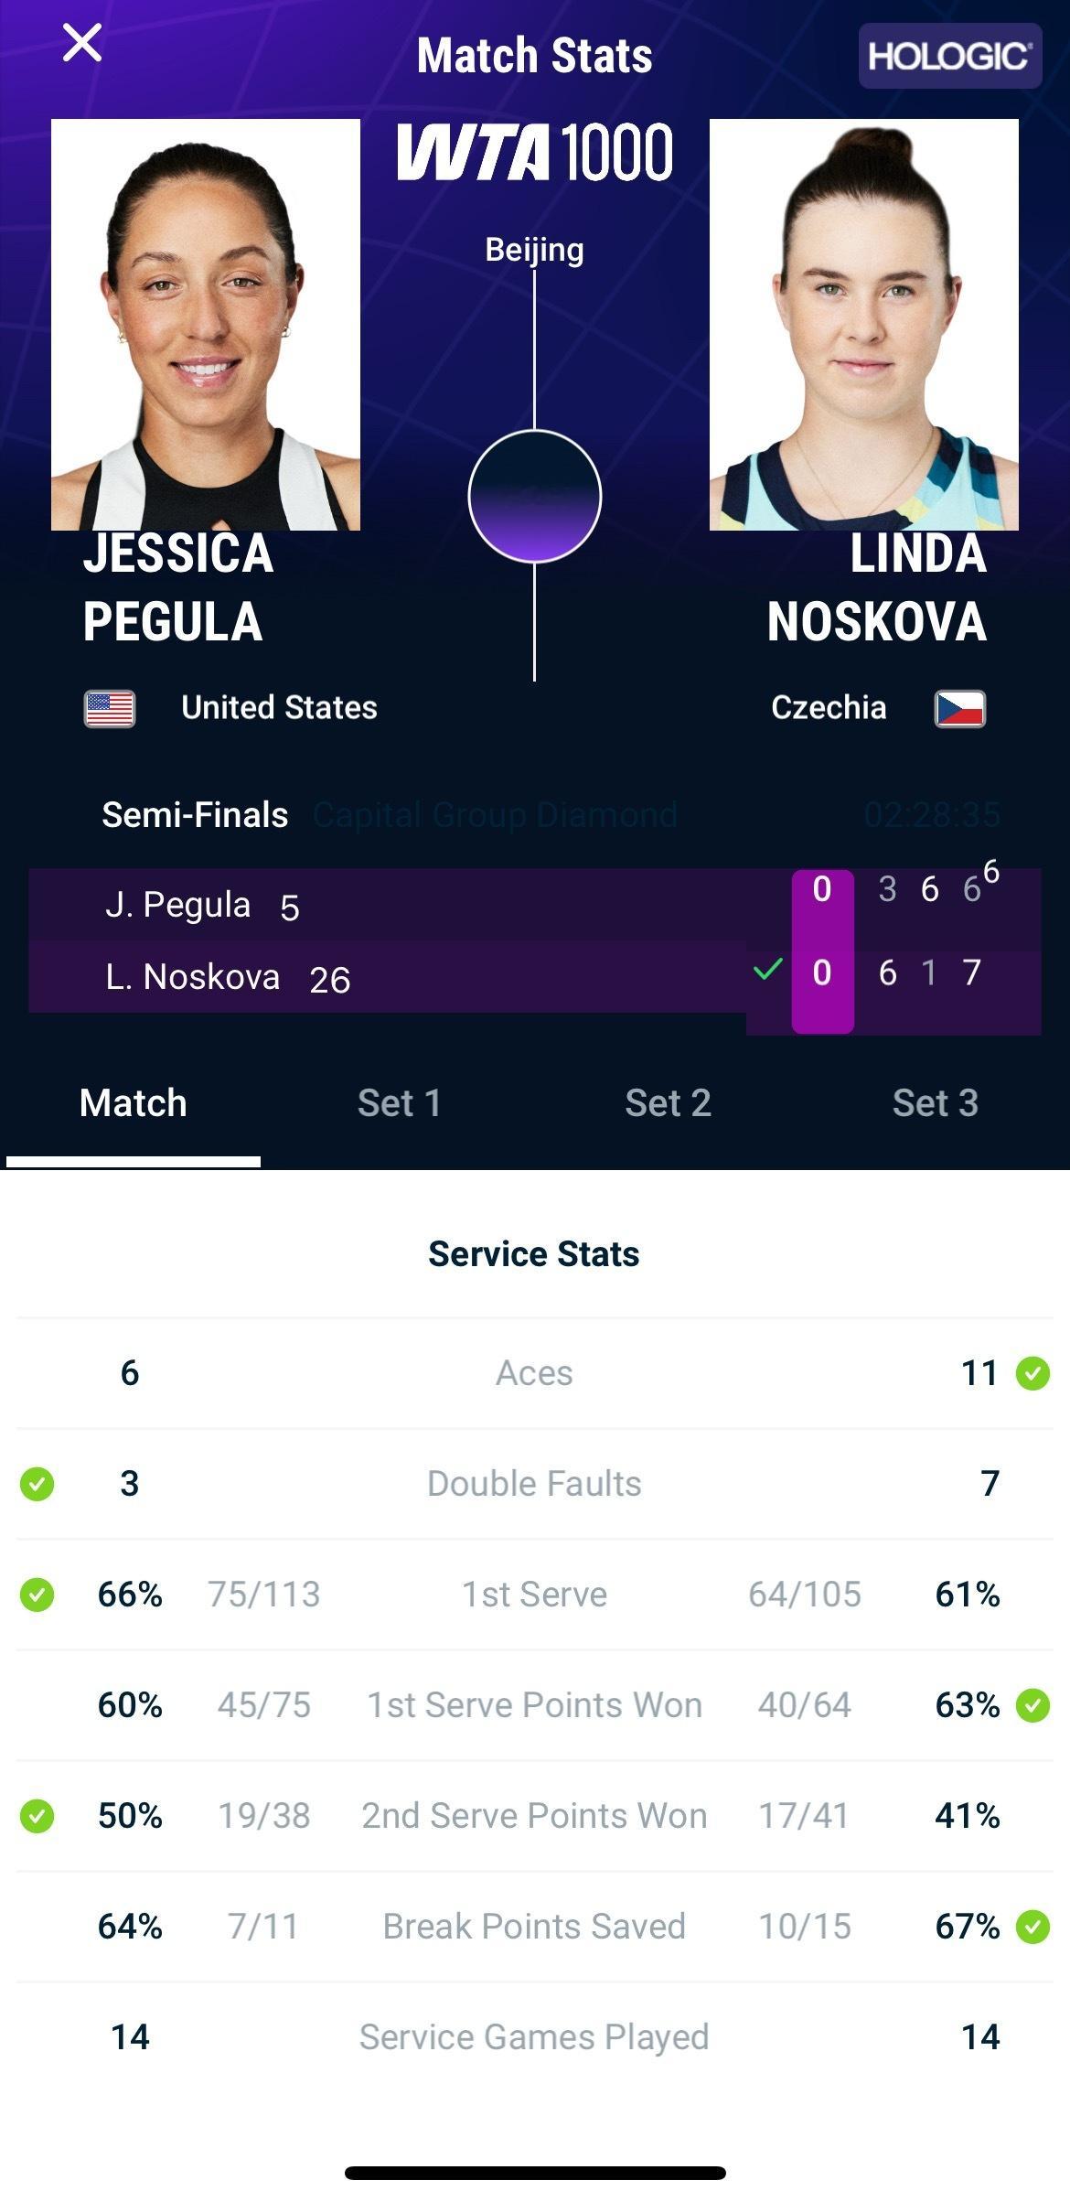The height and width of the screenshot is (2202, 1070).
Task: Tap the green check beside Aces 11
Action: coord(1033,1373)
